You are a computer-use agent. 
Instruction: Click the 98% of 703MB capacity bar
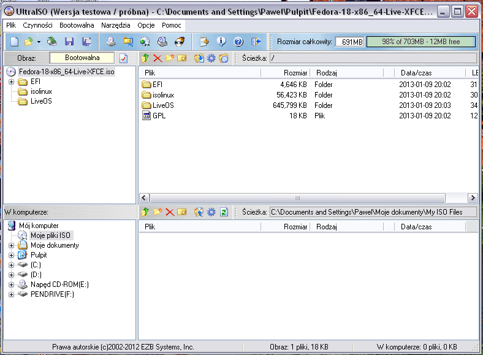pyautogui.click(x=420, y=42)
